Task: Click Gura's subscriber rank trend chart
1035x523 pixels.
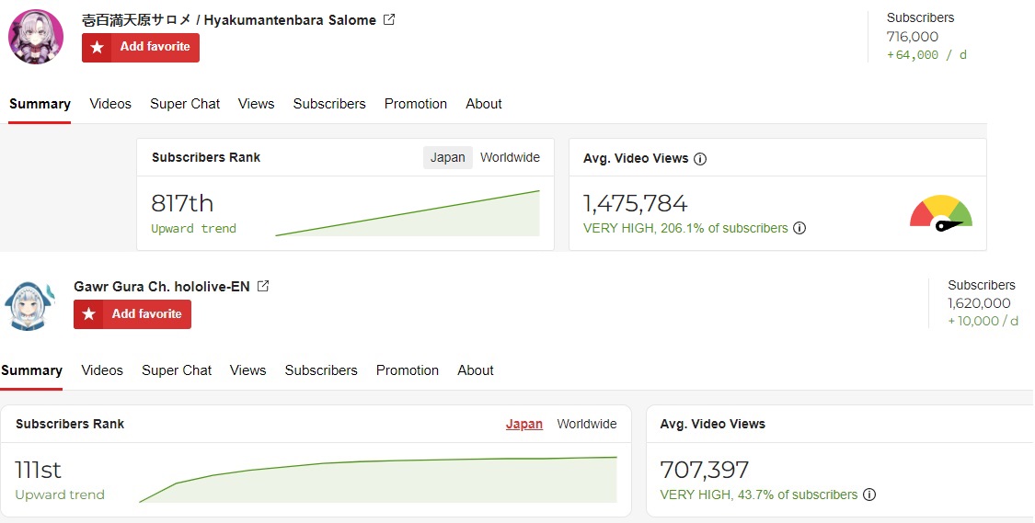Action: pyautogui.click(x=378, y=480)
